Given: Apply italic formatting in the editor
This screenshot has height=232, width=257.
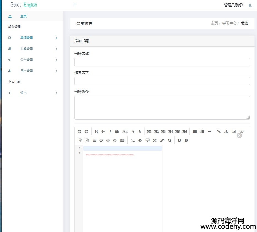Looking at the screenshot, I should [110, 131].
